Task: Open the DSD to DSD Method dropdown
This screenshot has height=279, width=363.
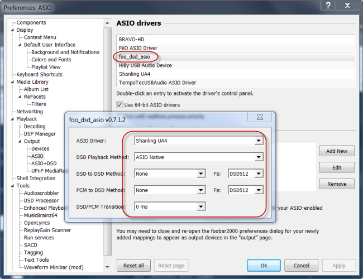Action: point(201,174)
